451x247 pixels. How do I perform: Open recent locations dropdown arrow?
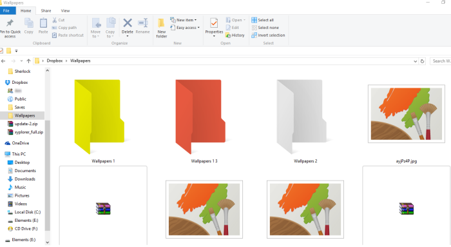pos(21,61)
